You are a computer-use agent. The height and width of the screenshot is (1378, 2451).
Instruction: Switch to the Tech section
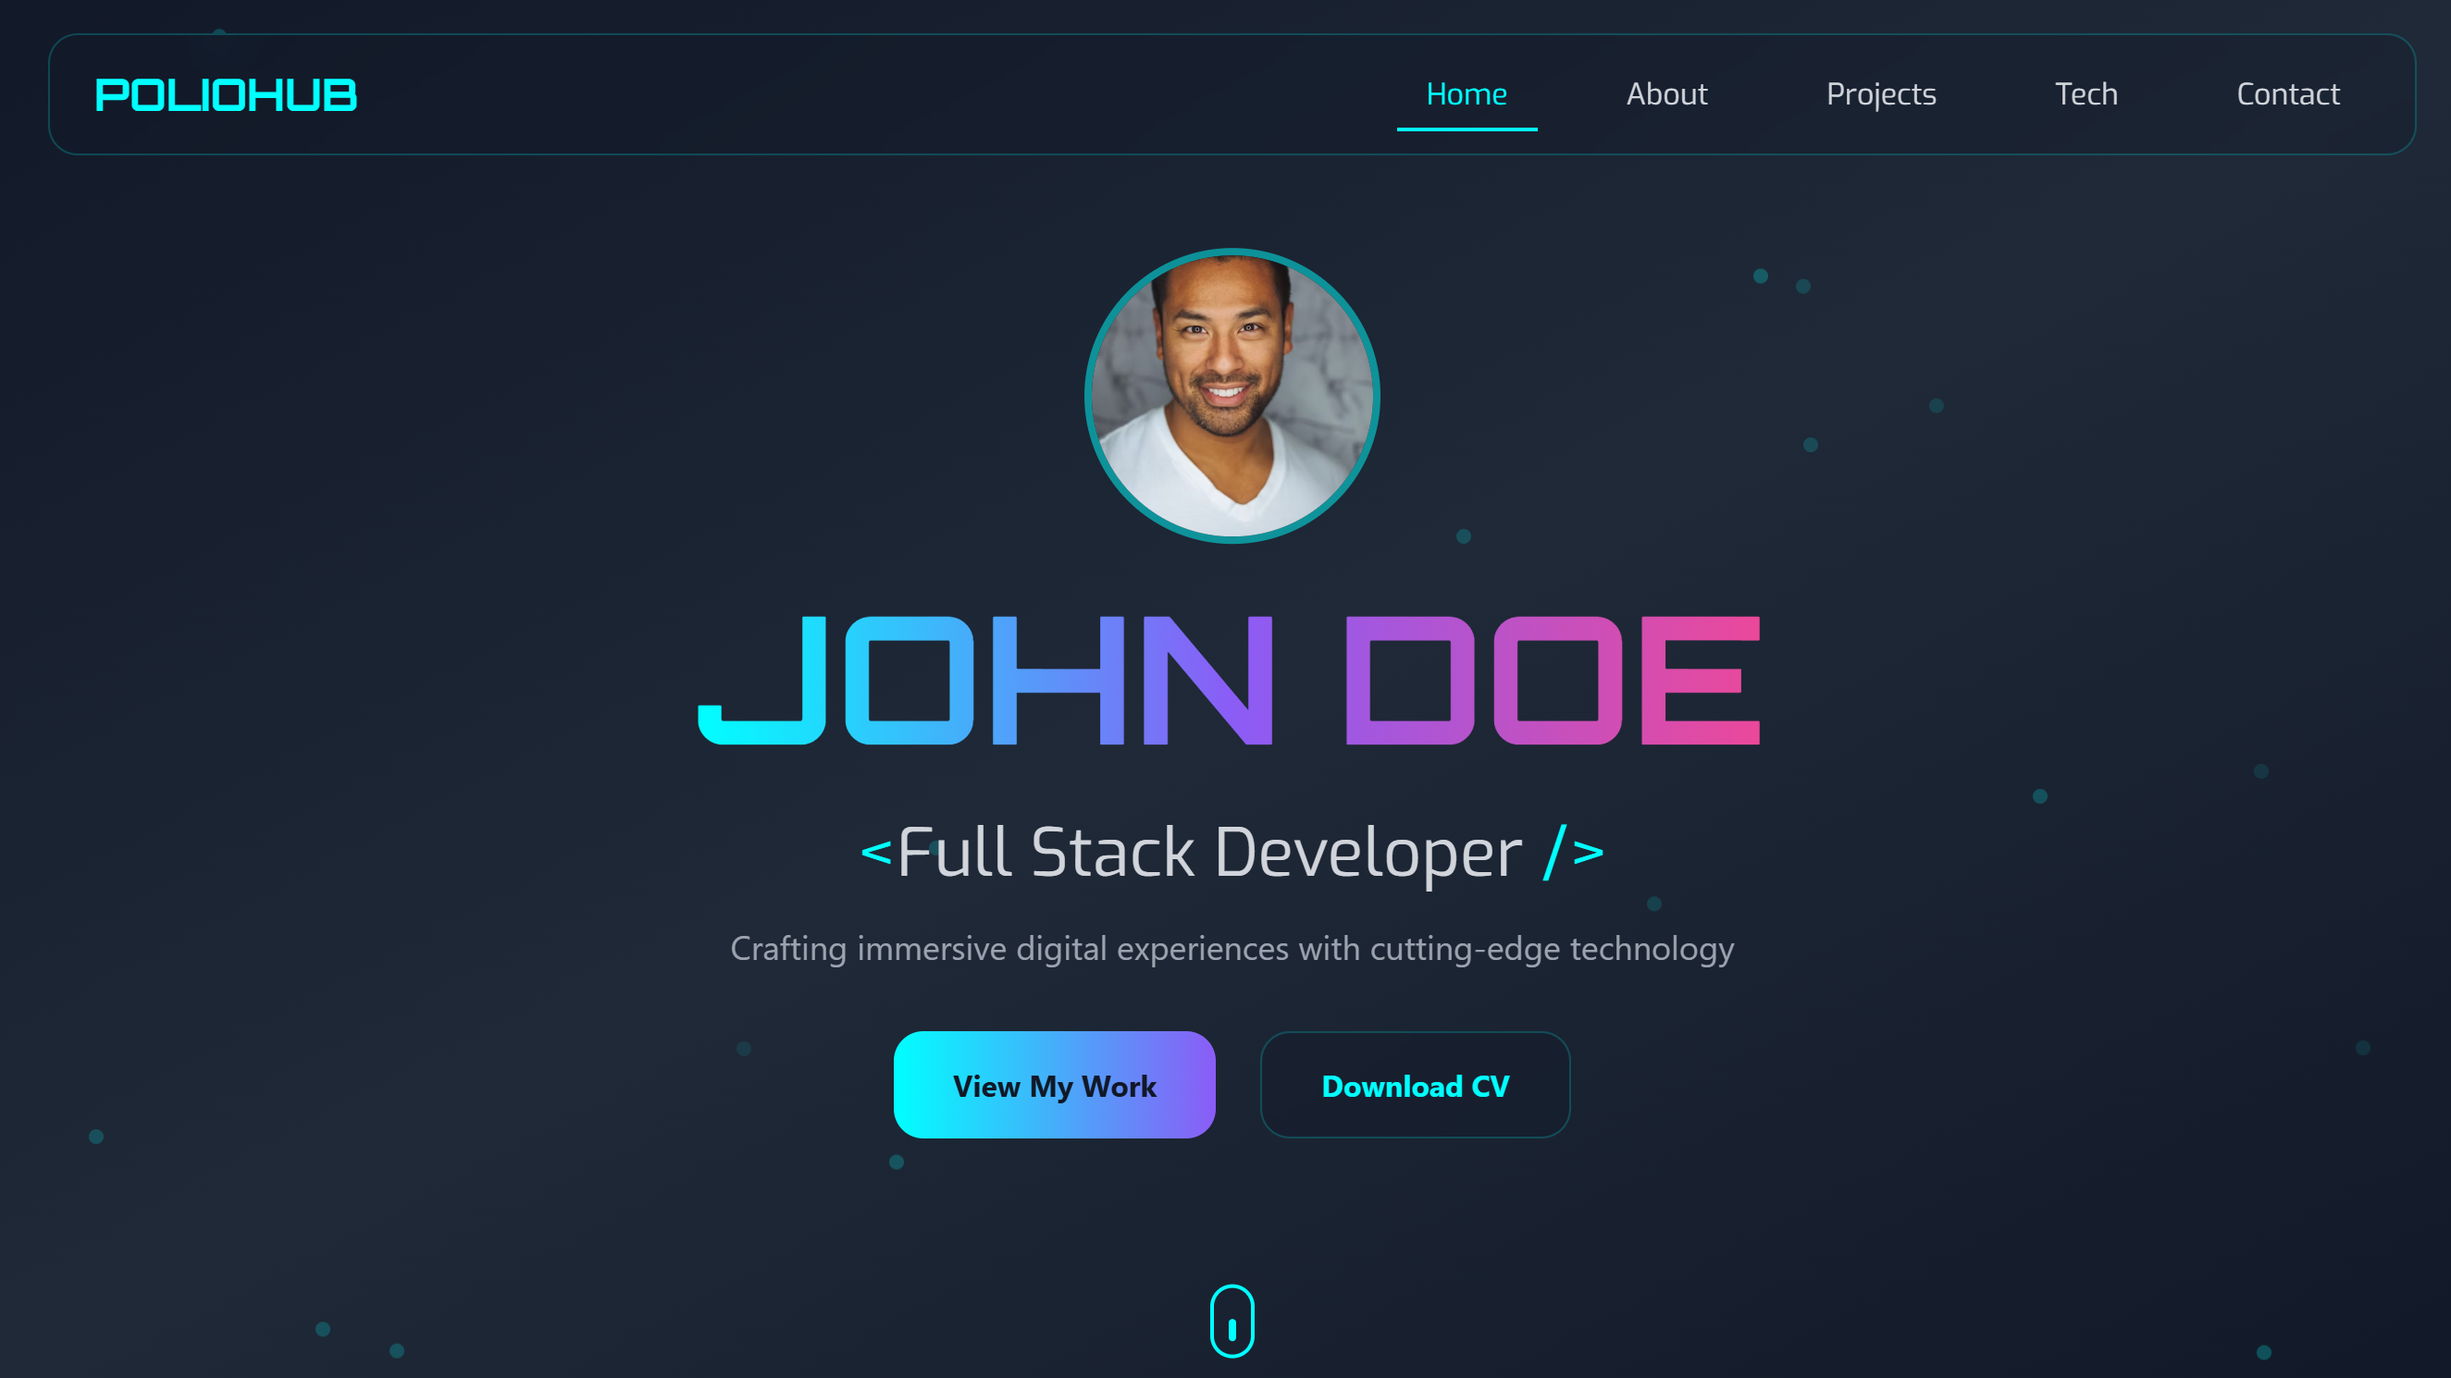click(2086, 93)
